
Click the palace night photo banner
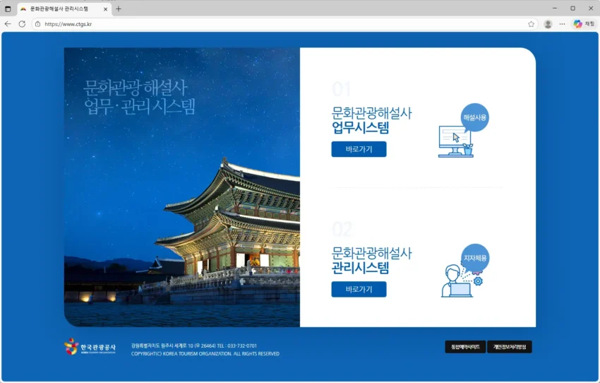181,187
